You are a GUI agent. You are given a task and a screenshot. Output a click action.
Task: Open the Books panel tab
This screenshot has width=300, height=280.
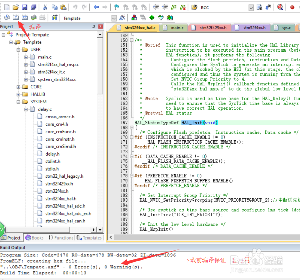pos(34,238)
